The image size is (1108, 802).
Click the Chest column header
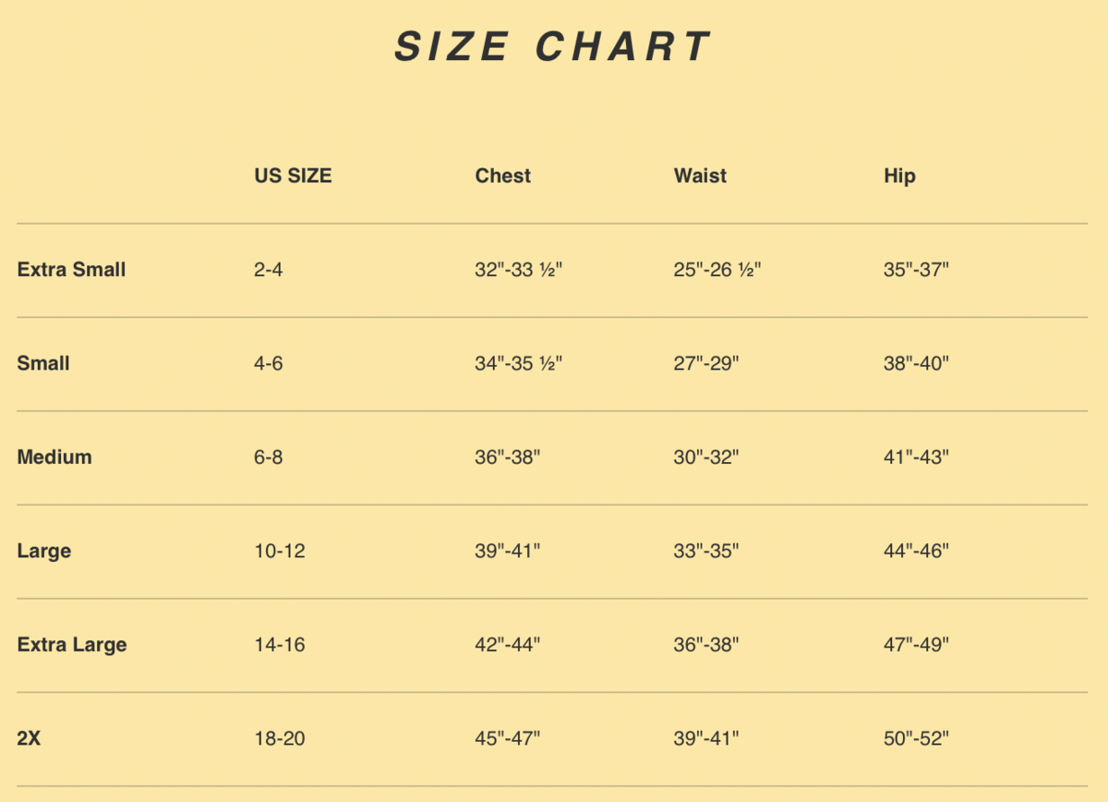click(502, 176)
